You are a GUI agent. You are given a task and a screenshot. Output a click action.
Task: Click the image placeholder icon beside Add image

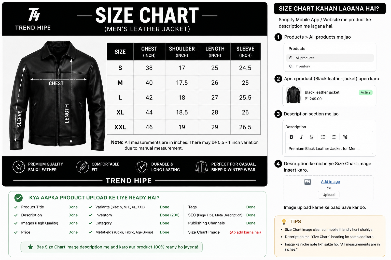pos(308,182)
